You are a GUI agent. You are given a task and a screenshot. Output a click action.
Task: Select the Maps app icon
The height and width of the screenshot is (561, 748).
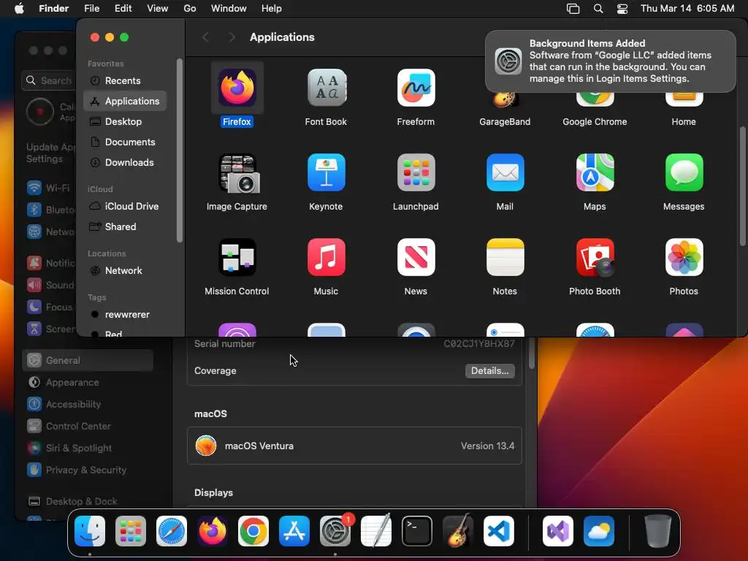(595, 172)
